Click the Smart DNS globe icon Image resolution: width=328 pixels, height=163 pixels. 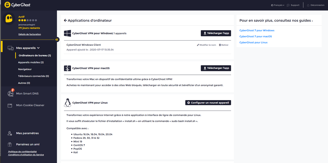11,93
